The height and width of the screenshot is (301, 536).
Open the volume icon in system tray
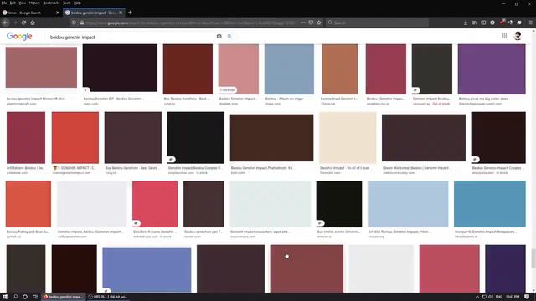point(491,297)
